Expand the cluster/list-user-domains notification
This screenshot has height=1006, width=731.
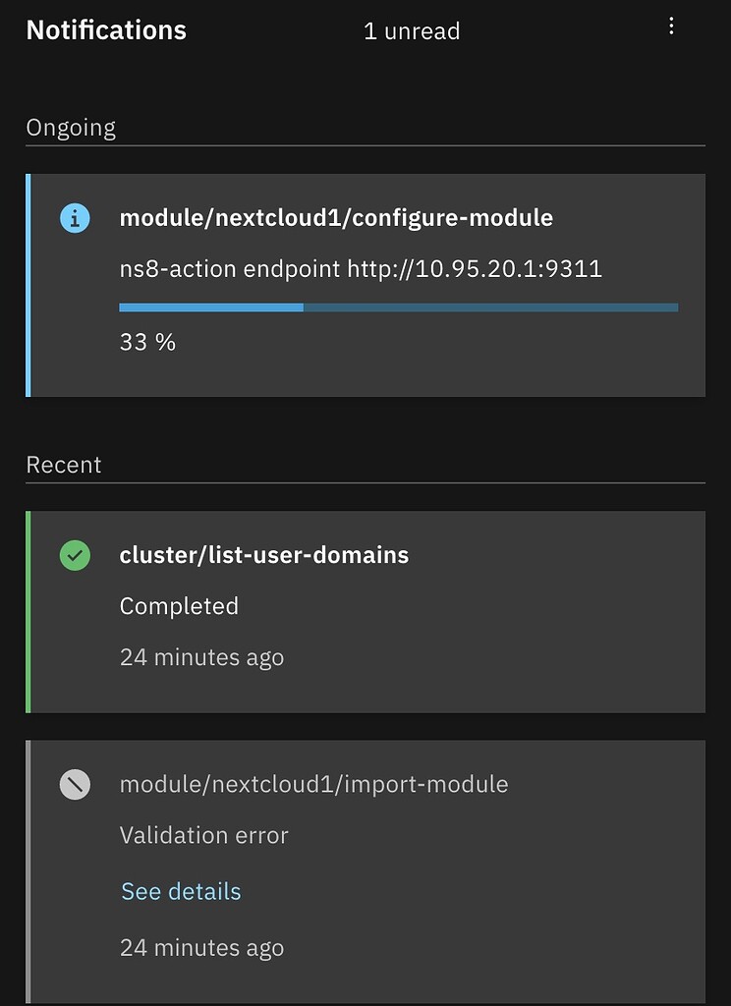(x=263, y=555)
